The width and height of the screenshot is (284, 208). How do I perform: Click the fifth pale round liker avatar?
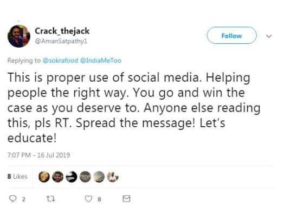tap(99, 177)
